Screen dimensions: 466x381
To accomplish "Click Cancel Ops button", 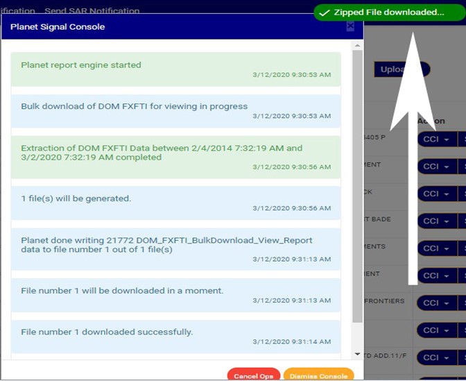I will (253, 375).
